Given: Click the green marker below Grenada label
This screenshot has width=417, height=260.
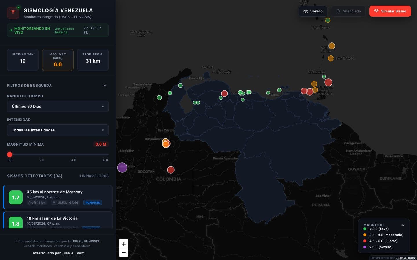Looking at the screenshot, I should tap(324, 77).
